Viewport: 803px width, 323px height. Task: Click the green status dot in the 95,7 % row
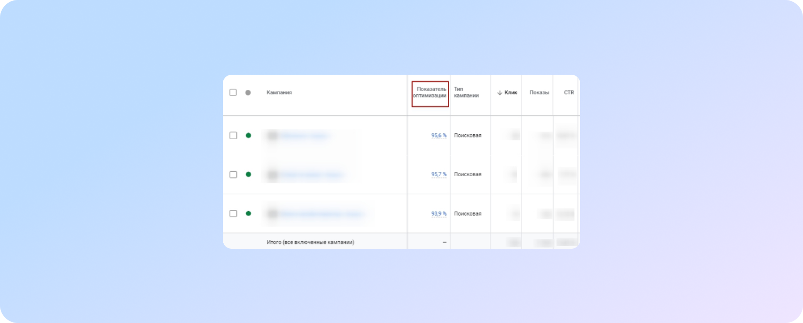(248, 174)
